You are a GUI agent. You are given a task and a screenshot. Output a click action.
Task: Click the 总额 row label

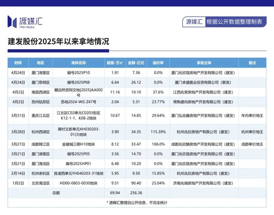[x=56, y=193]
